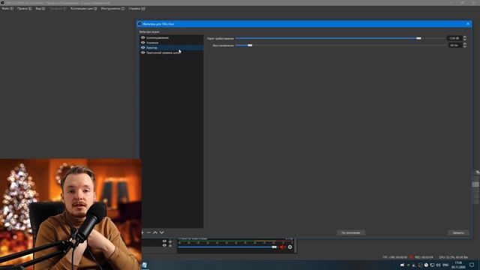Click the mixer panel vertical scrollbar

point(295,245)
